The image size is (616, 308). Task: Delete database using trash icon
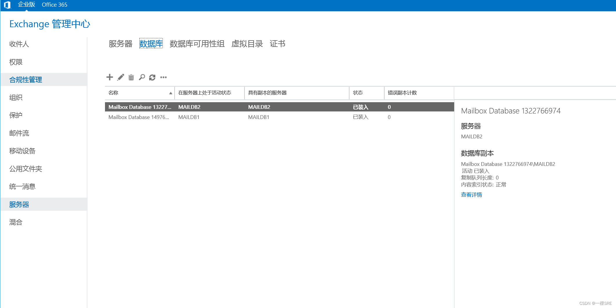tap(131, 77)
